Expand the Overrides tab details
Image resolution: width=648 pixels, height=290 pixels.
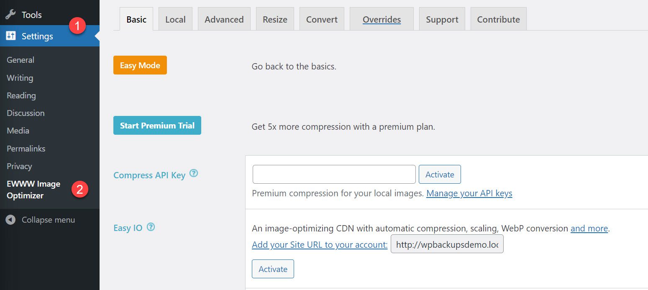(x=381, y=18)
